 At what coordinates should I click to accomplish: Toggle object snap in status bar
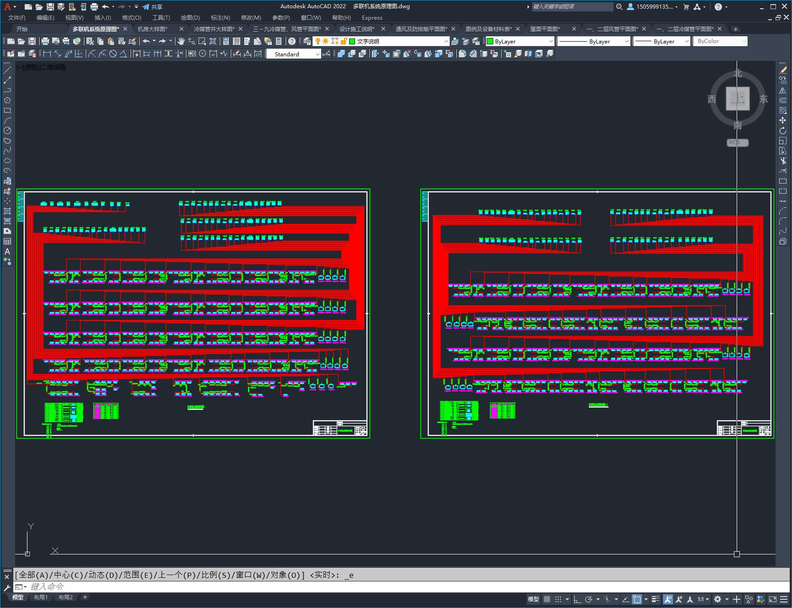pyautogui.click(x=637, y=599)
